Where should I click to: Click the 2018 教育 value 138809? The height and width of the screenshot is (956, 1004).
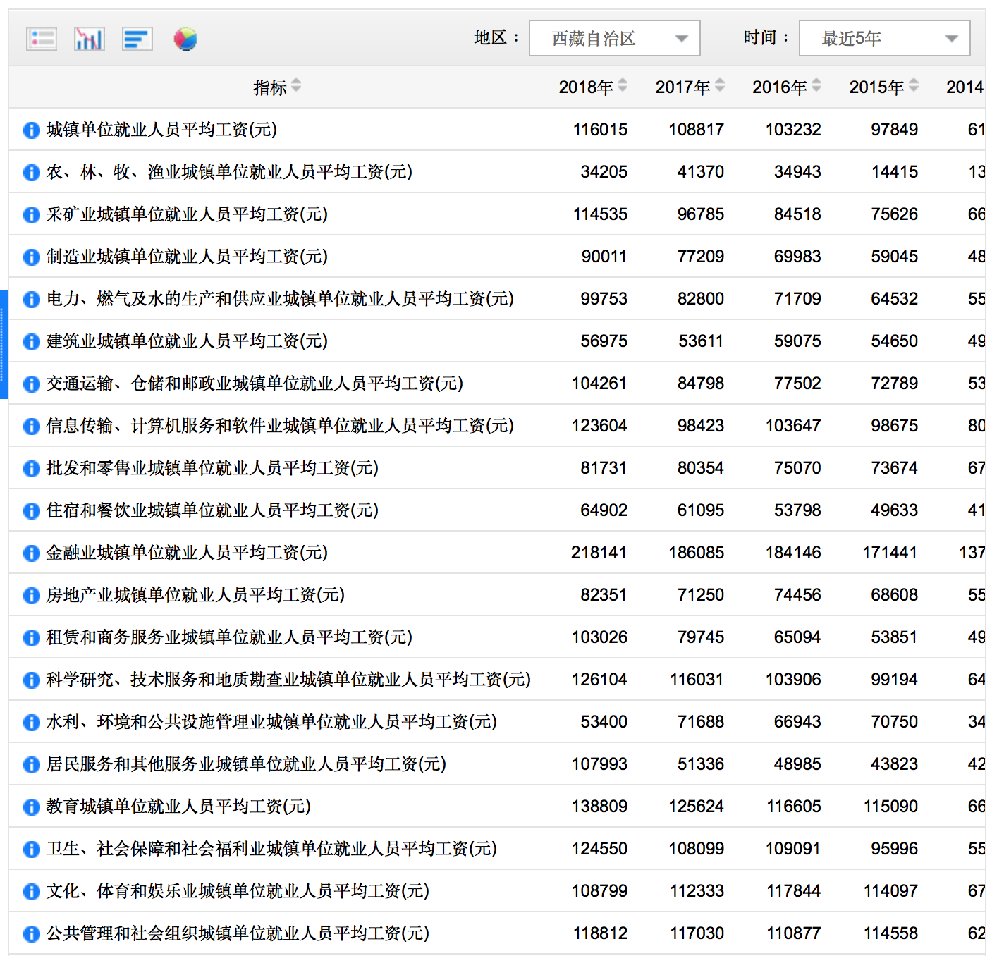point(599,807)
